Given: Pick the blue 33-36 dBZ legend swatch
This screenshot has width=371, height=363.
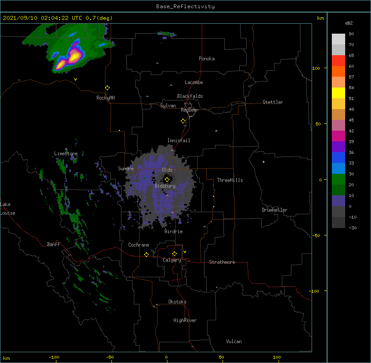Looking at the screenshot, I should pyautogui.click(x=338, y=157).
